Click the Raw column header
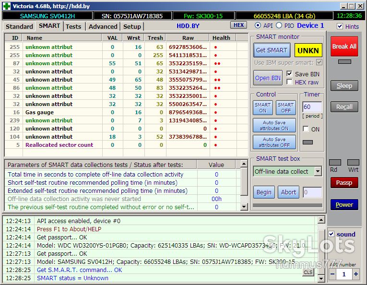 [188, 38]
